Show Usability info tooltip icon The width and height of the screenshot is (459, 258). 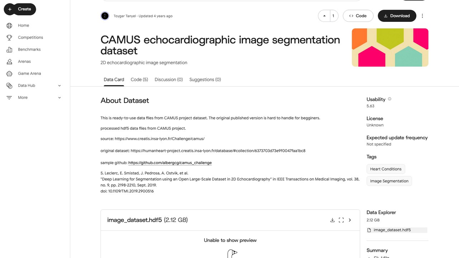click(389, 99)
